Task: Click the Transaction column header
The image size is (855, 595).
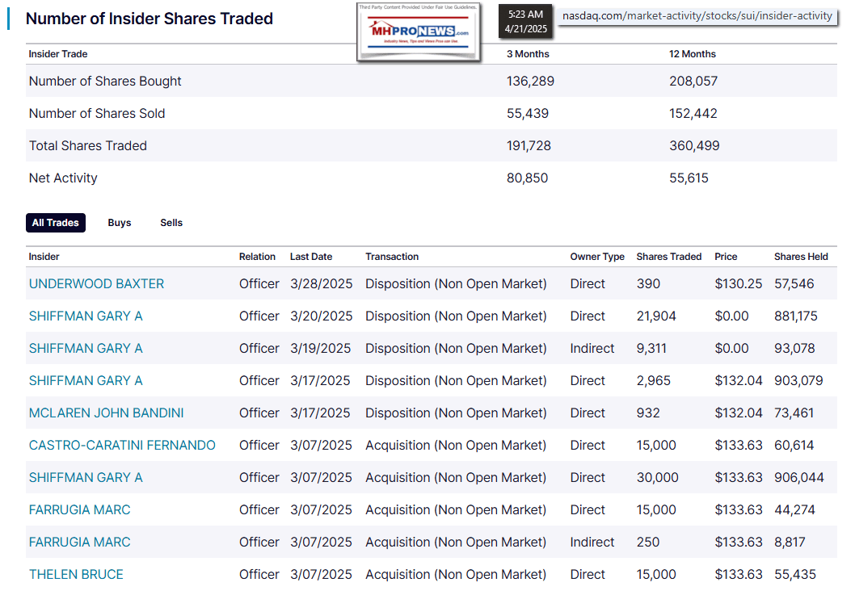Action: click(x=392, y=257)
